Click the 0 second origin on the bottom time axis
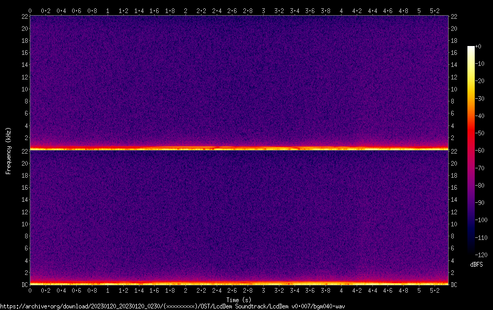Screen dimensions: 493x310 pyautogui.click(x=30, y=290)
